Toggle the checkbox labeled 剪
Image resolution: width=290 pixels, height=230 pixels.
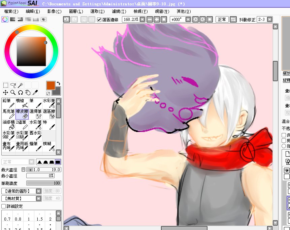(x=284, y=140)
